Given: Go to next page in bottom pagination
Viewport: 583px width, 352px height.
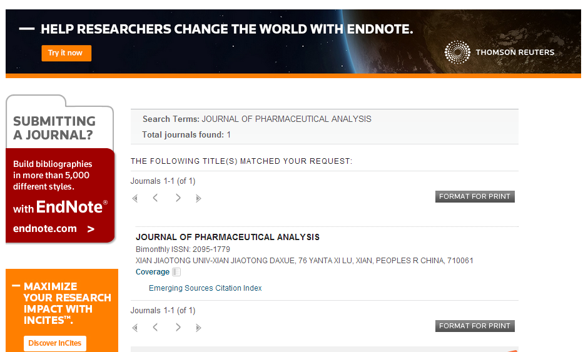Looking at the screenshot, I should tap(178, 327).
